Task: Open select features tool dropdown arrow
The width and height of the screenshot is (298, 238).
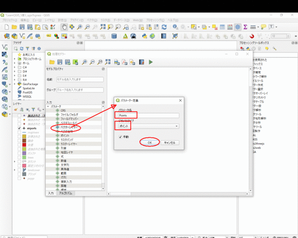Action: click(199, 27)
